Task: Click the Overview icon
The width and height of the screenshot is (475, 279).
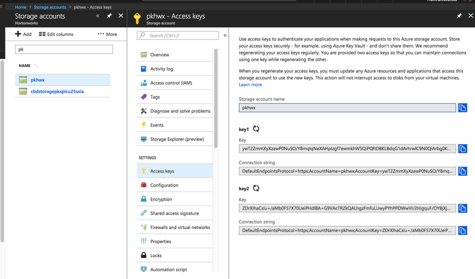Action: point(144,55)
